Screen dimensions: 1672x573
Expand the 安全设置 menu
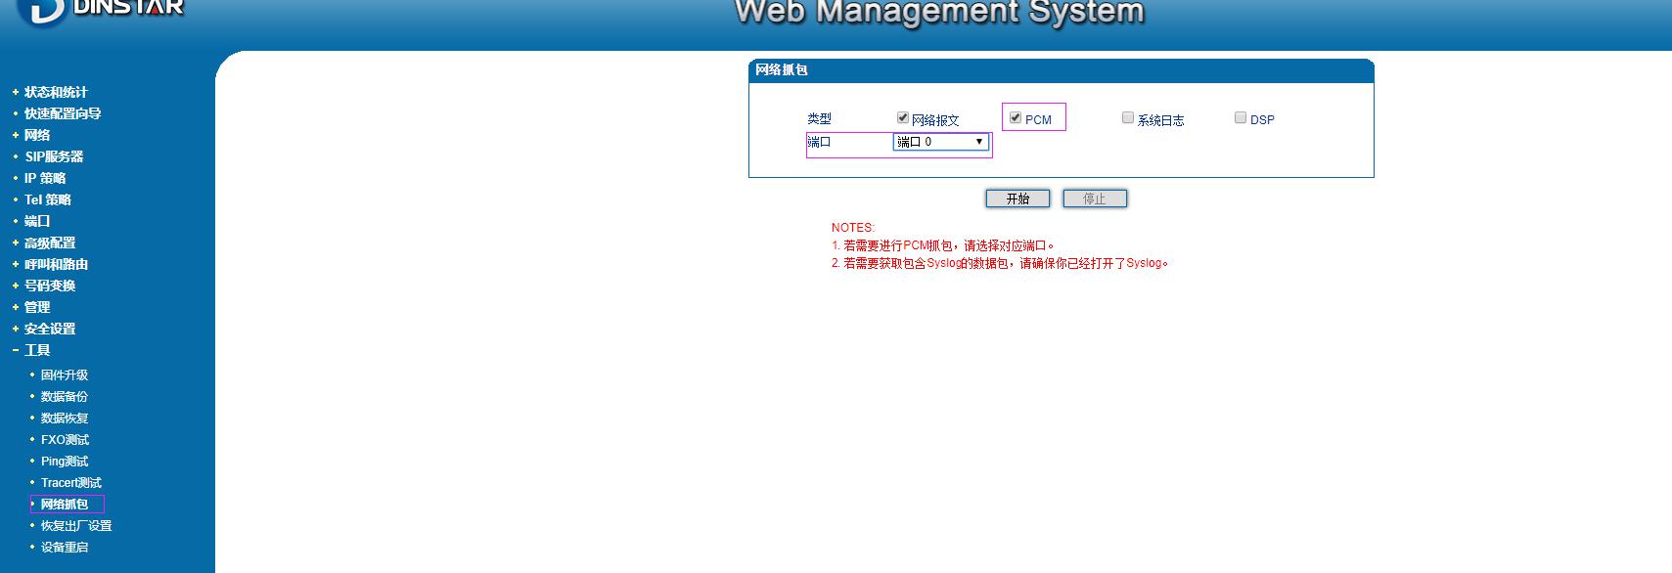click(50, 329)
